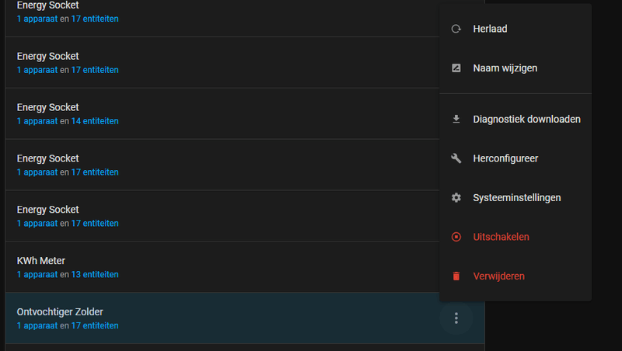The width and height of the screenshot is (622, 351).
Task: Select Diagnostiek downloaden menu option
Action: 526,120
